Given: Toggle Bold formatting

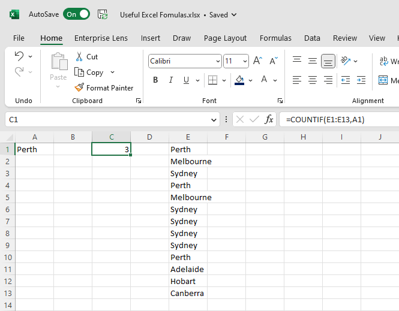Looking at the screenshot, I should click(155, 80).
